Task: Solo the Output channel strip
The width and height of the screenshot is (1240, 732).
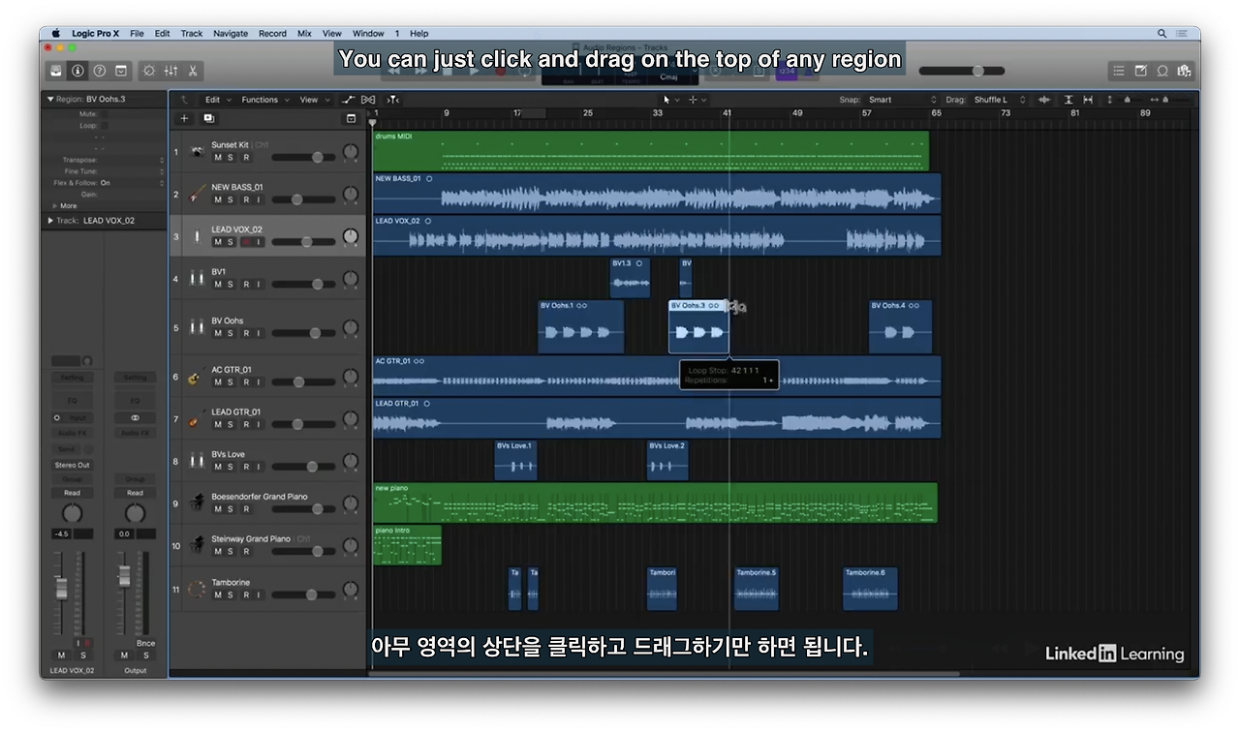Action: pos(145,656)
